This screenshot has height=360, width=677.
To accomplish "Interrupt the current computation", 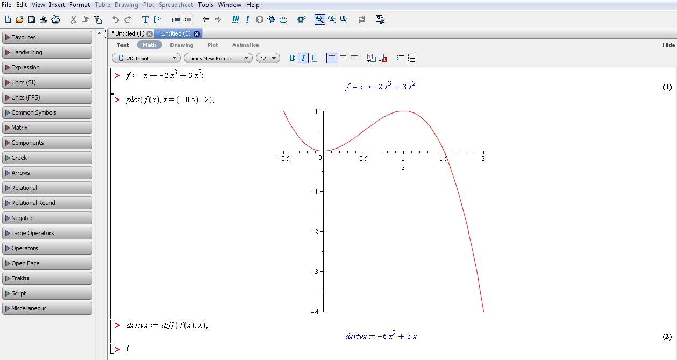I will pos(259,19).
